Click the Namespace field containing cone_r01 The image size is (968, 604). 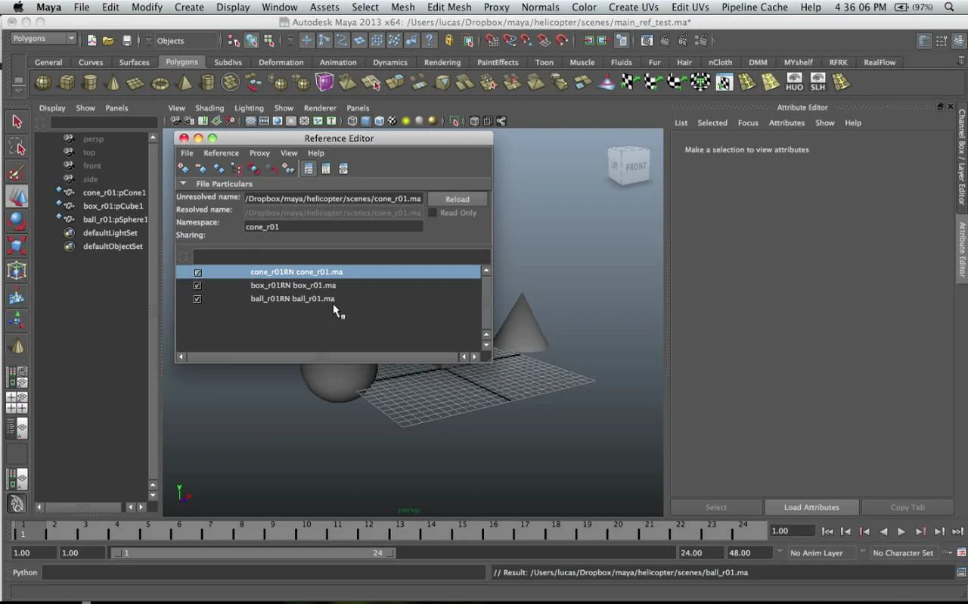coord(334,226)
